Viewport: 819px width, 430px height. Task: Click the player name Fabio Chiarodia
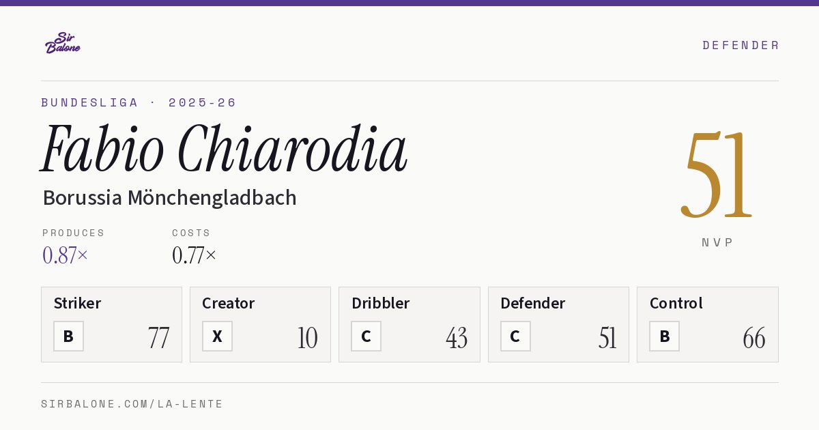224,148
